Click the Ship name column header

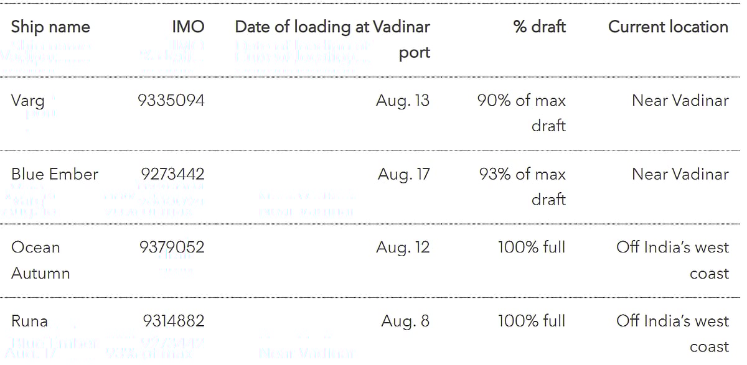(50, 27)
